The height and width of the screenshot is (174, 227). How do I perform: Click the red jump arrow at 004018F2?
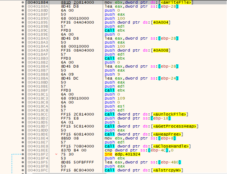pyautogui.click(x=56, y=154)
